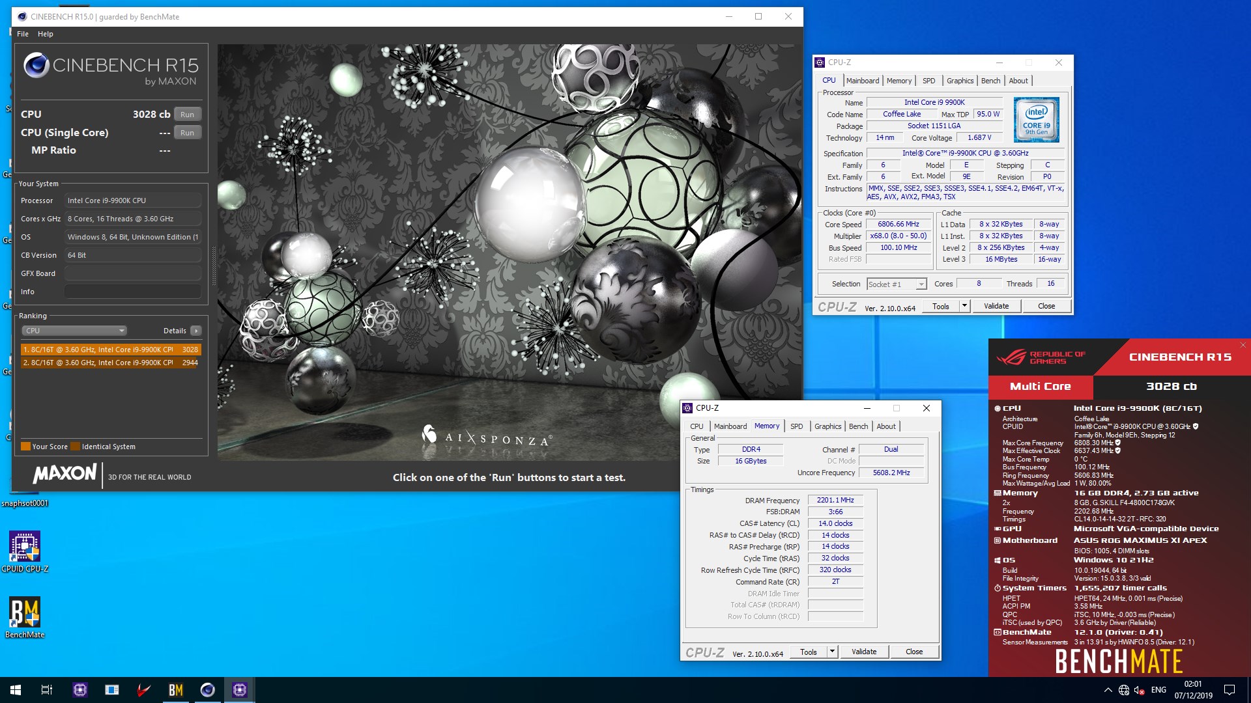Switch to SPD tab in top CPU-Z window

(x=929, y=81)
